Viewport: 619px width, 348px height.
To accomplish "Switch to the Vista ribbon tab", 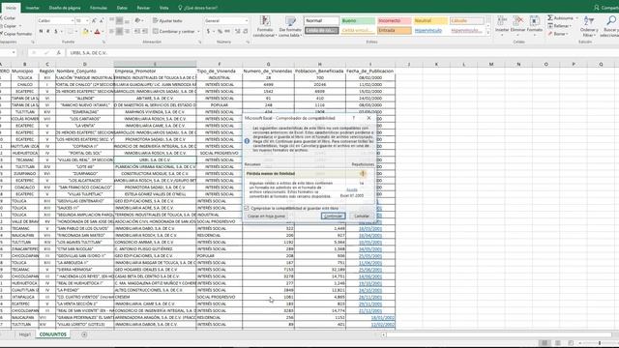I will 163,8.
